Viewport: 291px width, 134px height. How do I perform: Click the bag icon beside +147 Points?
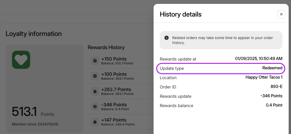95,122
